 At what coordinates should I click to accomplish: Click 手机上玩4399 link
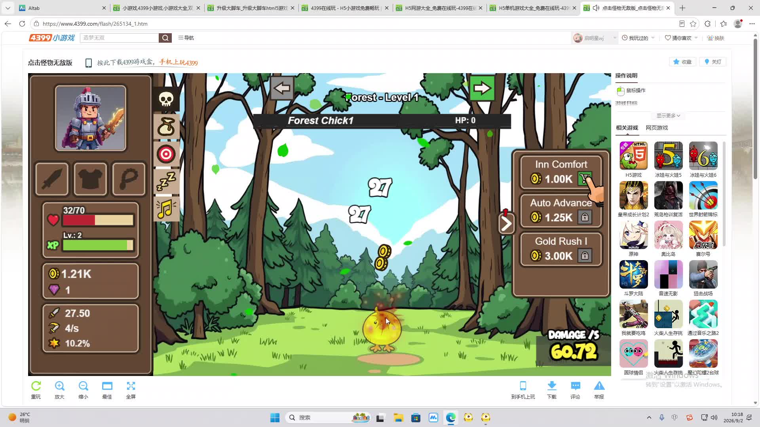pos(179,62)
